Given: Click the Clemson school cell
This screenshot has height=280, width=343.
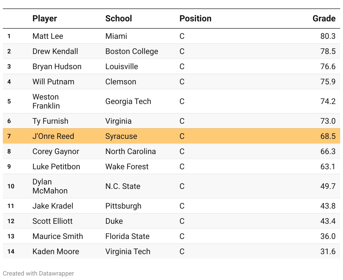Looking at the screenshot, I should click(x=121, y=82).
